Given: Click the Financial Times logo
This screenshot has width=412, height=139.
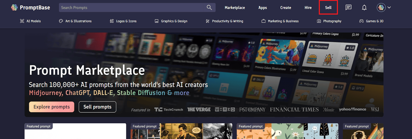Looking at the screenshot, I should point(294,109).
